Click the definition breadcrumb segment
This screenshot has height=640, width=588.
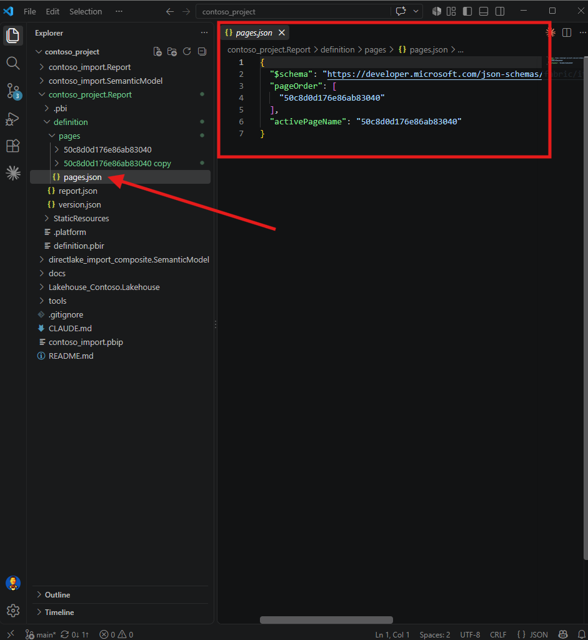pyautogui.click(x=337, y=49)
